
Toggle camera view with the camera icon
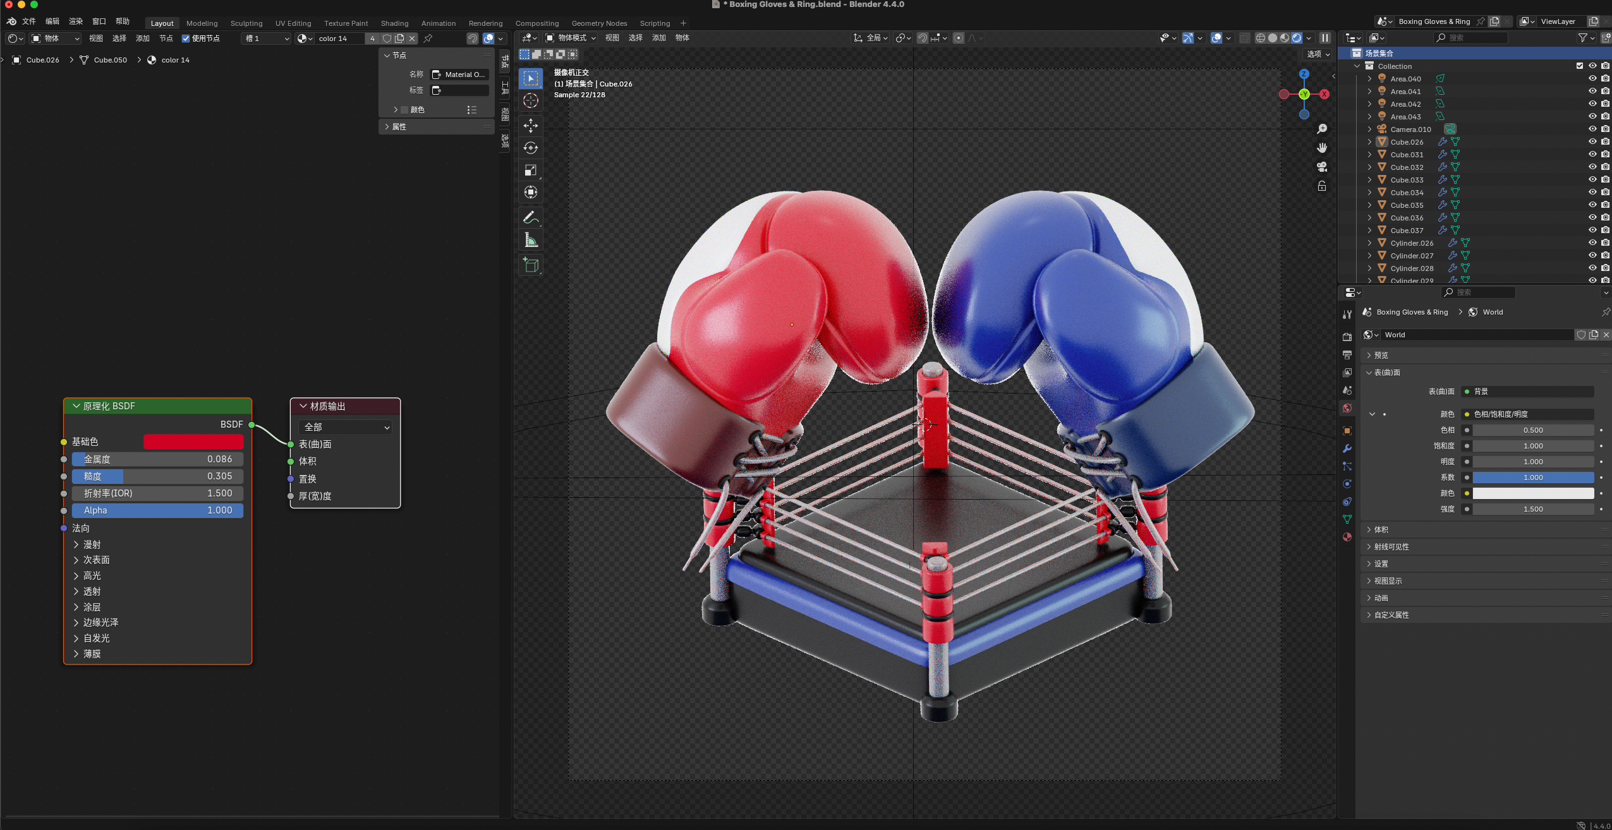[1322, 167]
